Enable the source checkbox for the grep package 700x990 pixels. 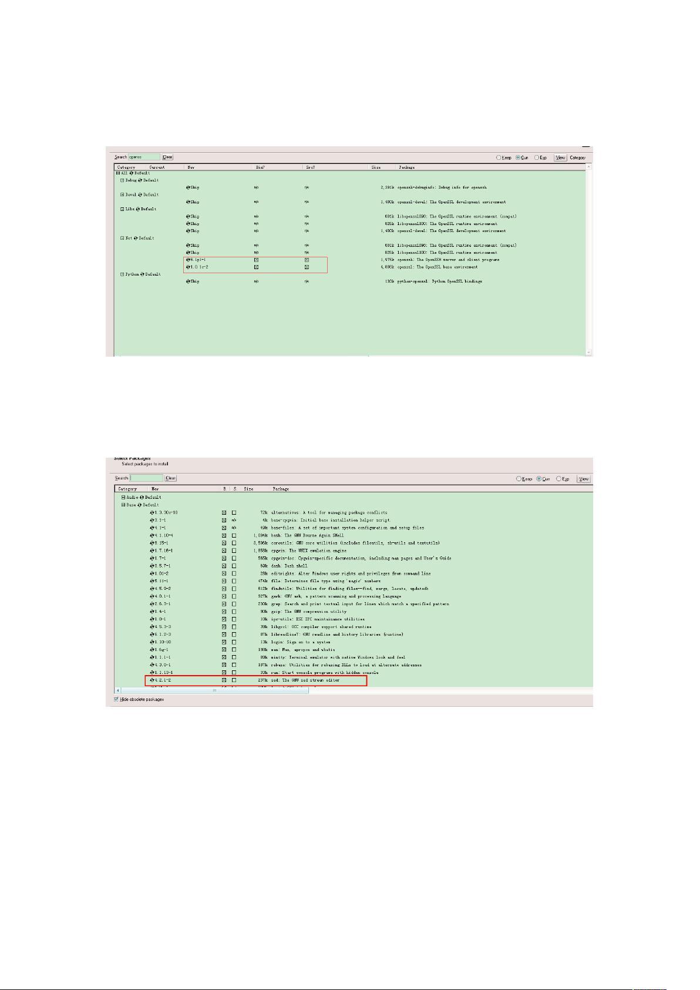click(x=234, y=604)
